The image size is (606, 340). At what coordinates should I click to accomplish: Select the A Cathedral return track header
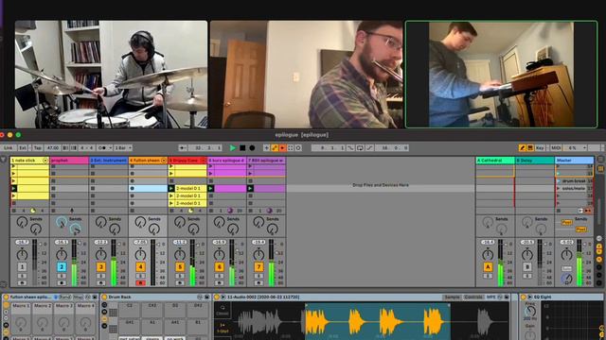point(495,160)
